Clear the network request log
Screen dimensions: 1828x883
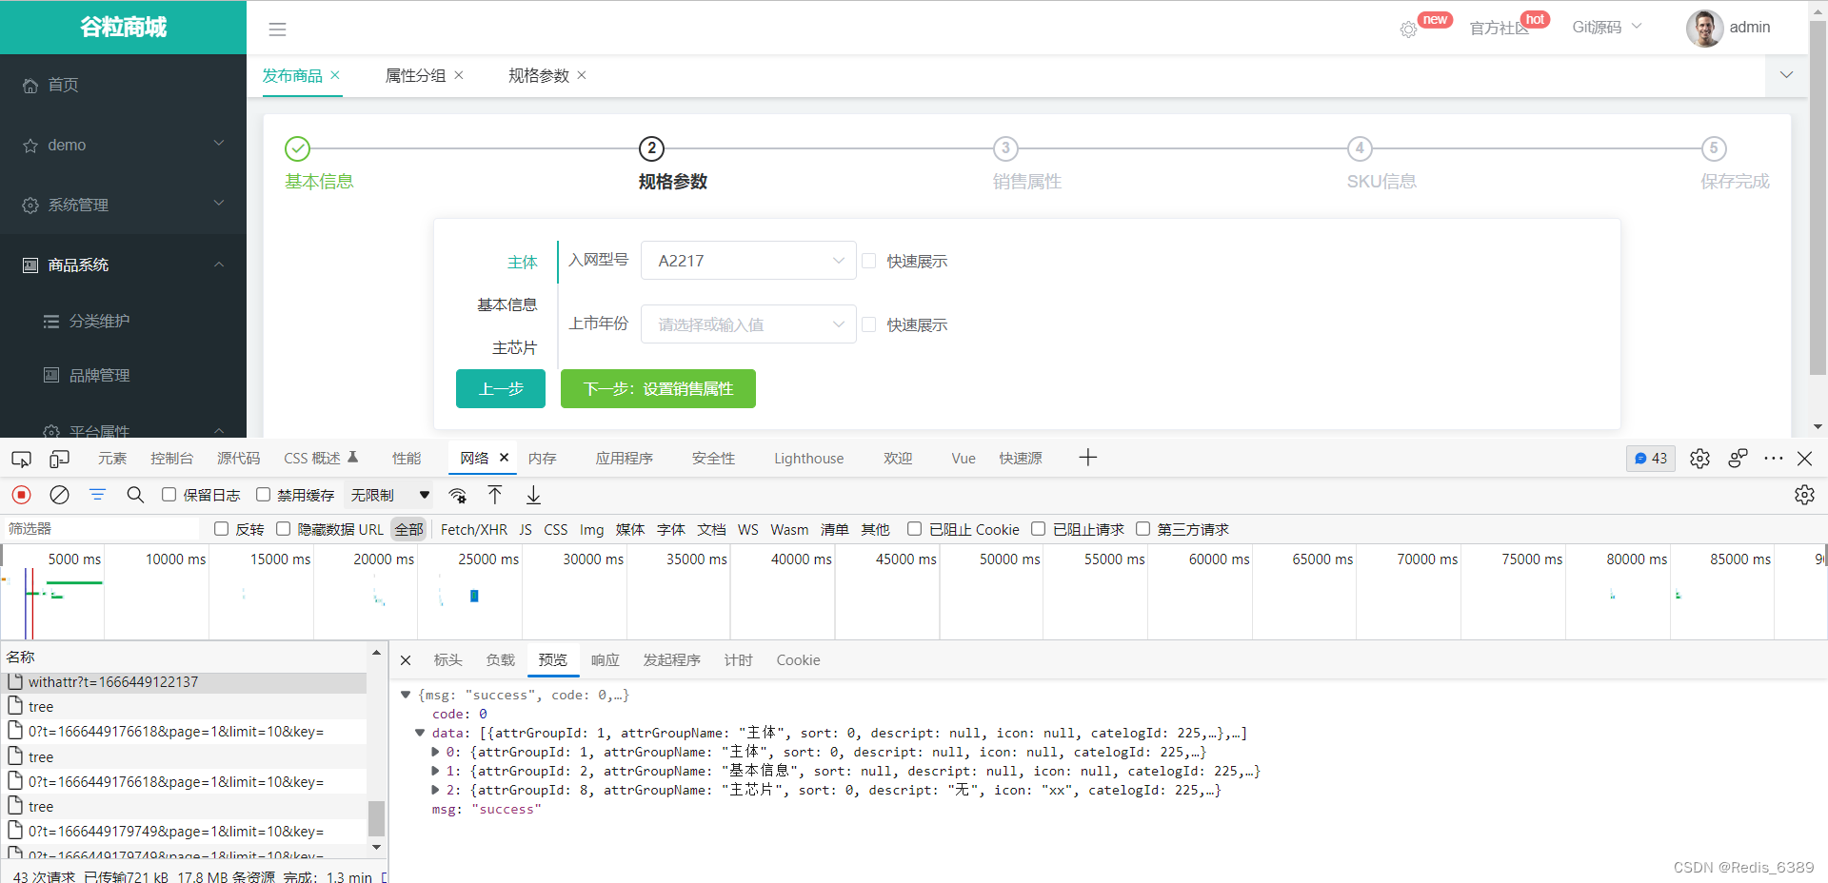[x=59, y=495]
